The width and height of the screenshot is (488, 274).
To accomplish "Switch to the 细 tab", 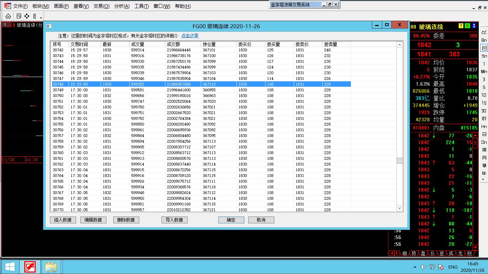I will tap(404, 253).
